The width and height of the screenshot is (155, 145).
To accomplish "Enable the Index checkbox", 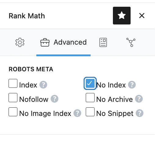I will (x=13, y=83).
